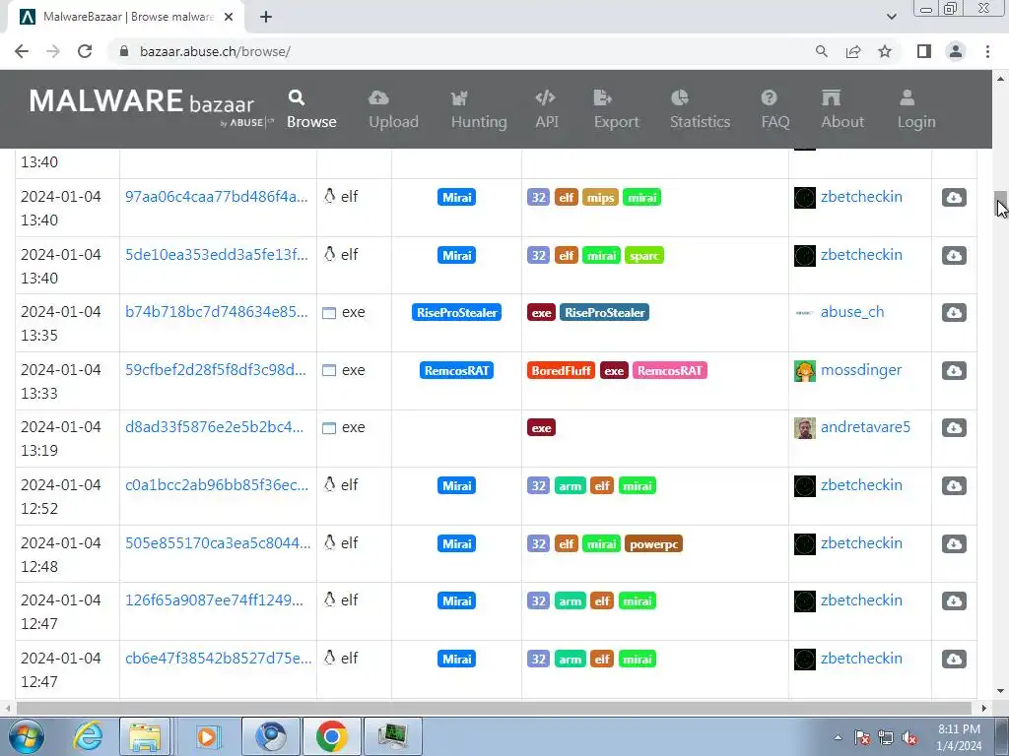Download sample c0a1bcc2ab96bb85f36ec
Viewport: 1009px width, 756px height.
(x=954, y=485)
